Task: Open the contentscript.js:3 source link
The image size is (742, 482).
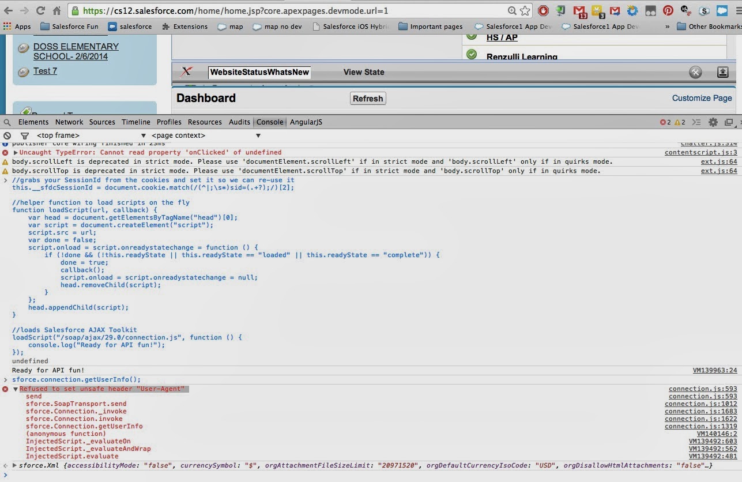Action: (x=700, y=153)
